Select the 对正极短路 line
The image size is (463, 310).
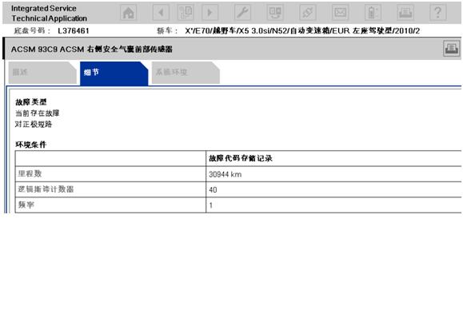pyautogui.click(x=34, y=125)
